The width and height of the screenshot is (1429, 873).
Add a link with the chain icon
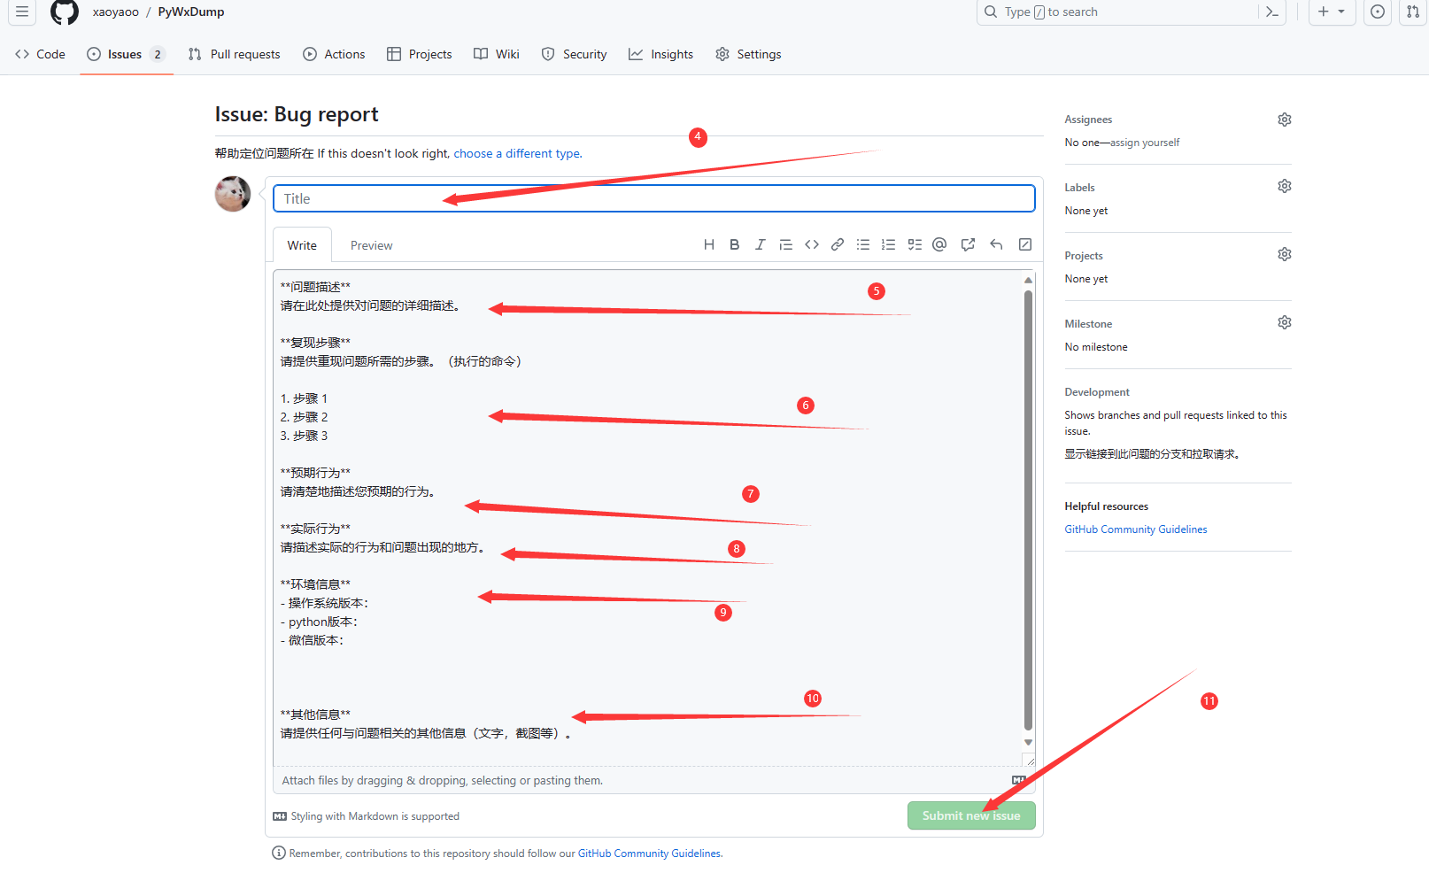(837, 245)
